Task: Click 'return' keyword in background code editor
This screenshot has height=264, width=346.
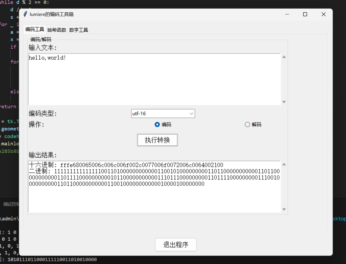Action: 8,106
